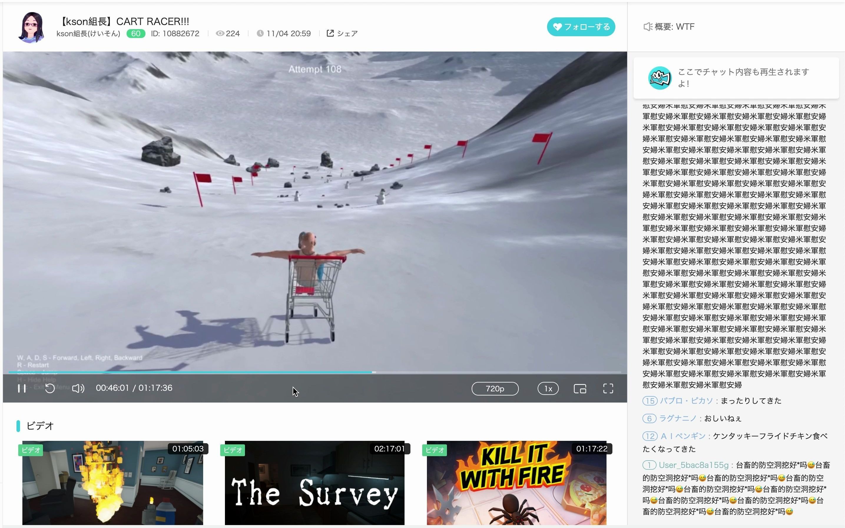Click the 01:05:03 duration badge
The image size is (845, 528).
188,449
